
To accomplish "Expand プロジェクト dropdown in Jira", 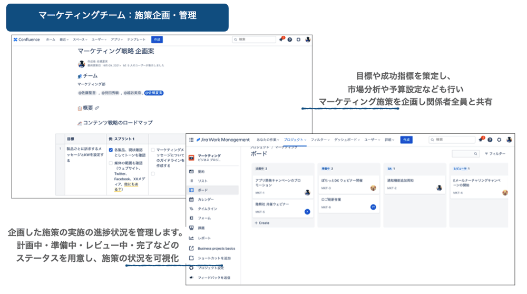I will 295,140.
